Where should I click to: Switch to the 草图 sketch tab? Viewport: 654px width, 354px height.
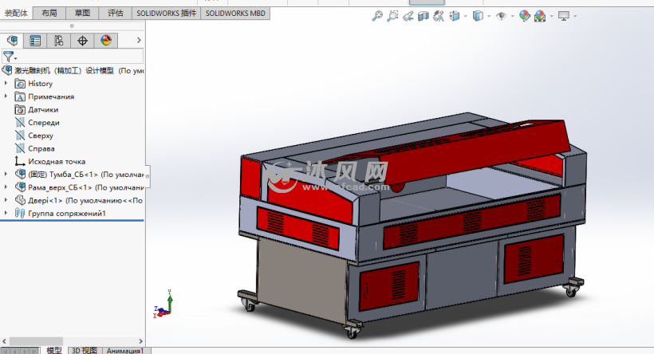pos(82,14)
